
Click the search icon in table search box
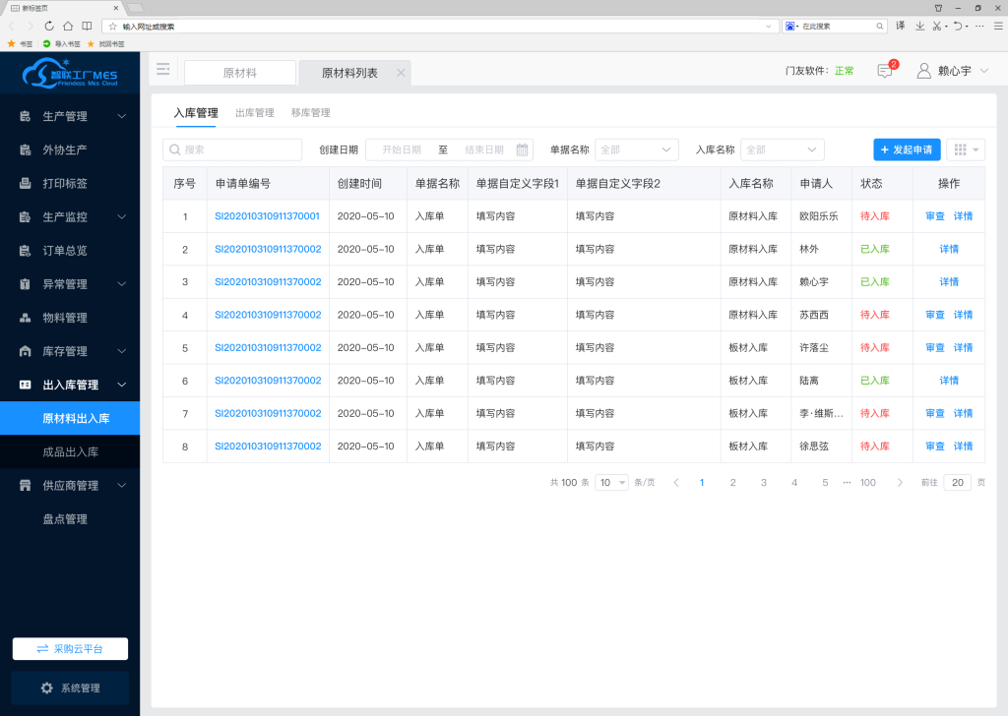pos(175,149)
